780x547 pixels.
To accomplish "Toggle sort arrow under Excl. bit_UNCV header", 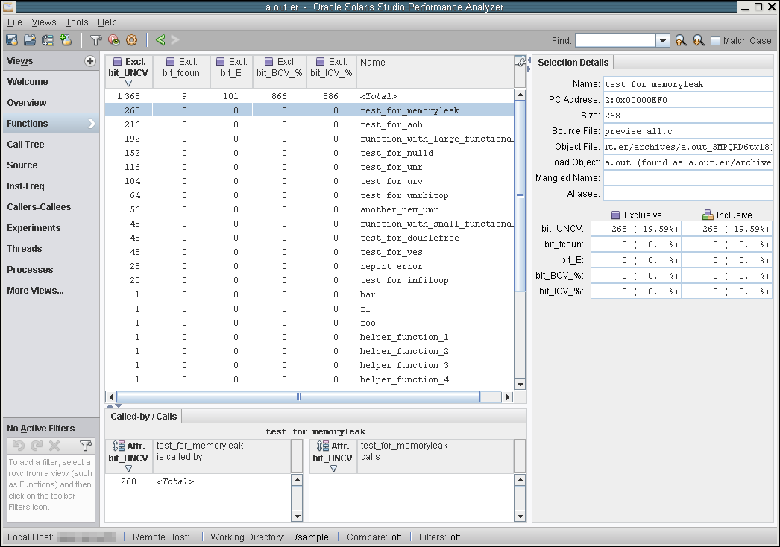I will [128, 83].
